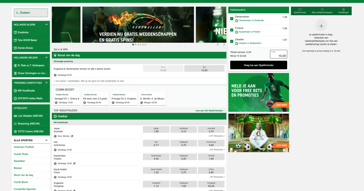Click the plus icon in empty betslip
Viewport: 364px width, 191px height.
point(321,25)
